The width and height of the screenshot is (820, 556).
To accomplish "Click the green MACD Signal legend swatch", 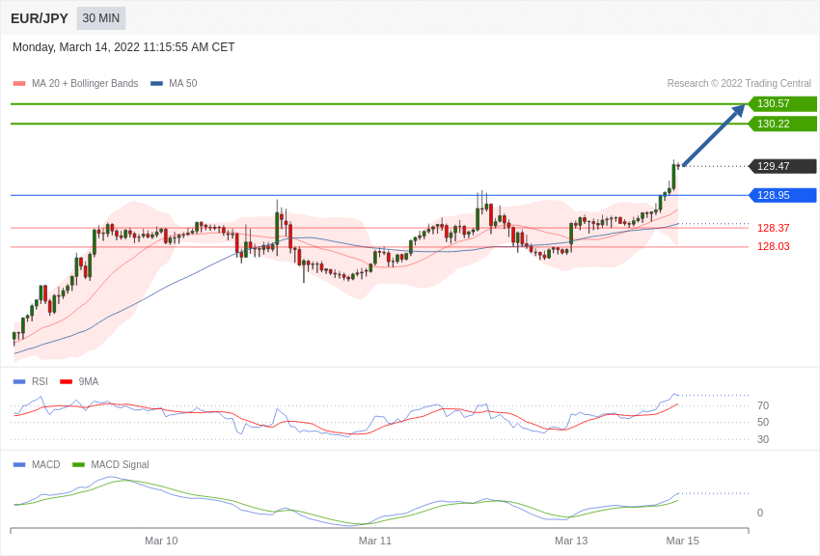I will [x=78, y=464].
